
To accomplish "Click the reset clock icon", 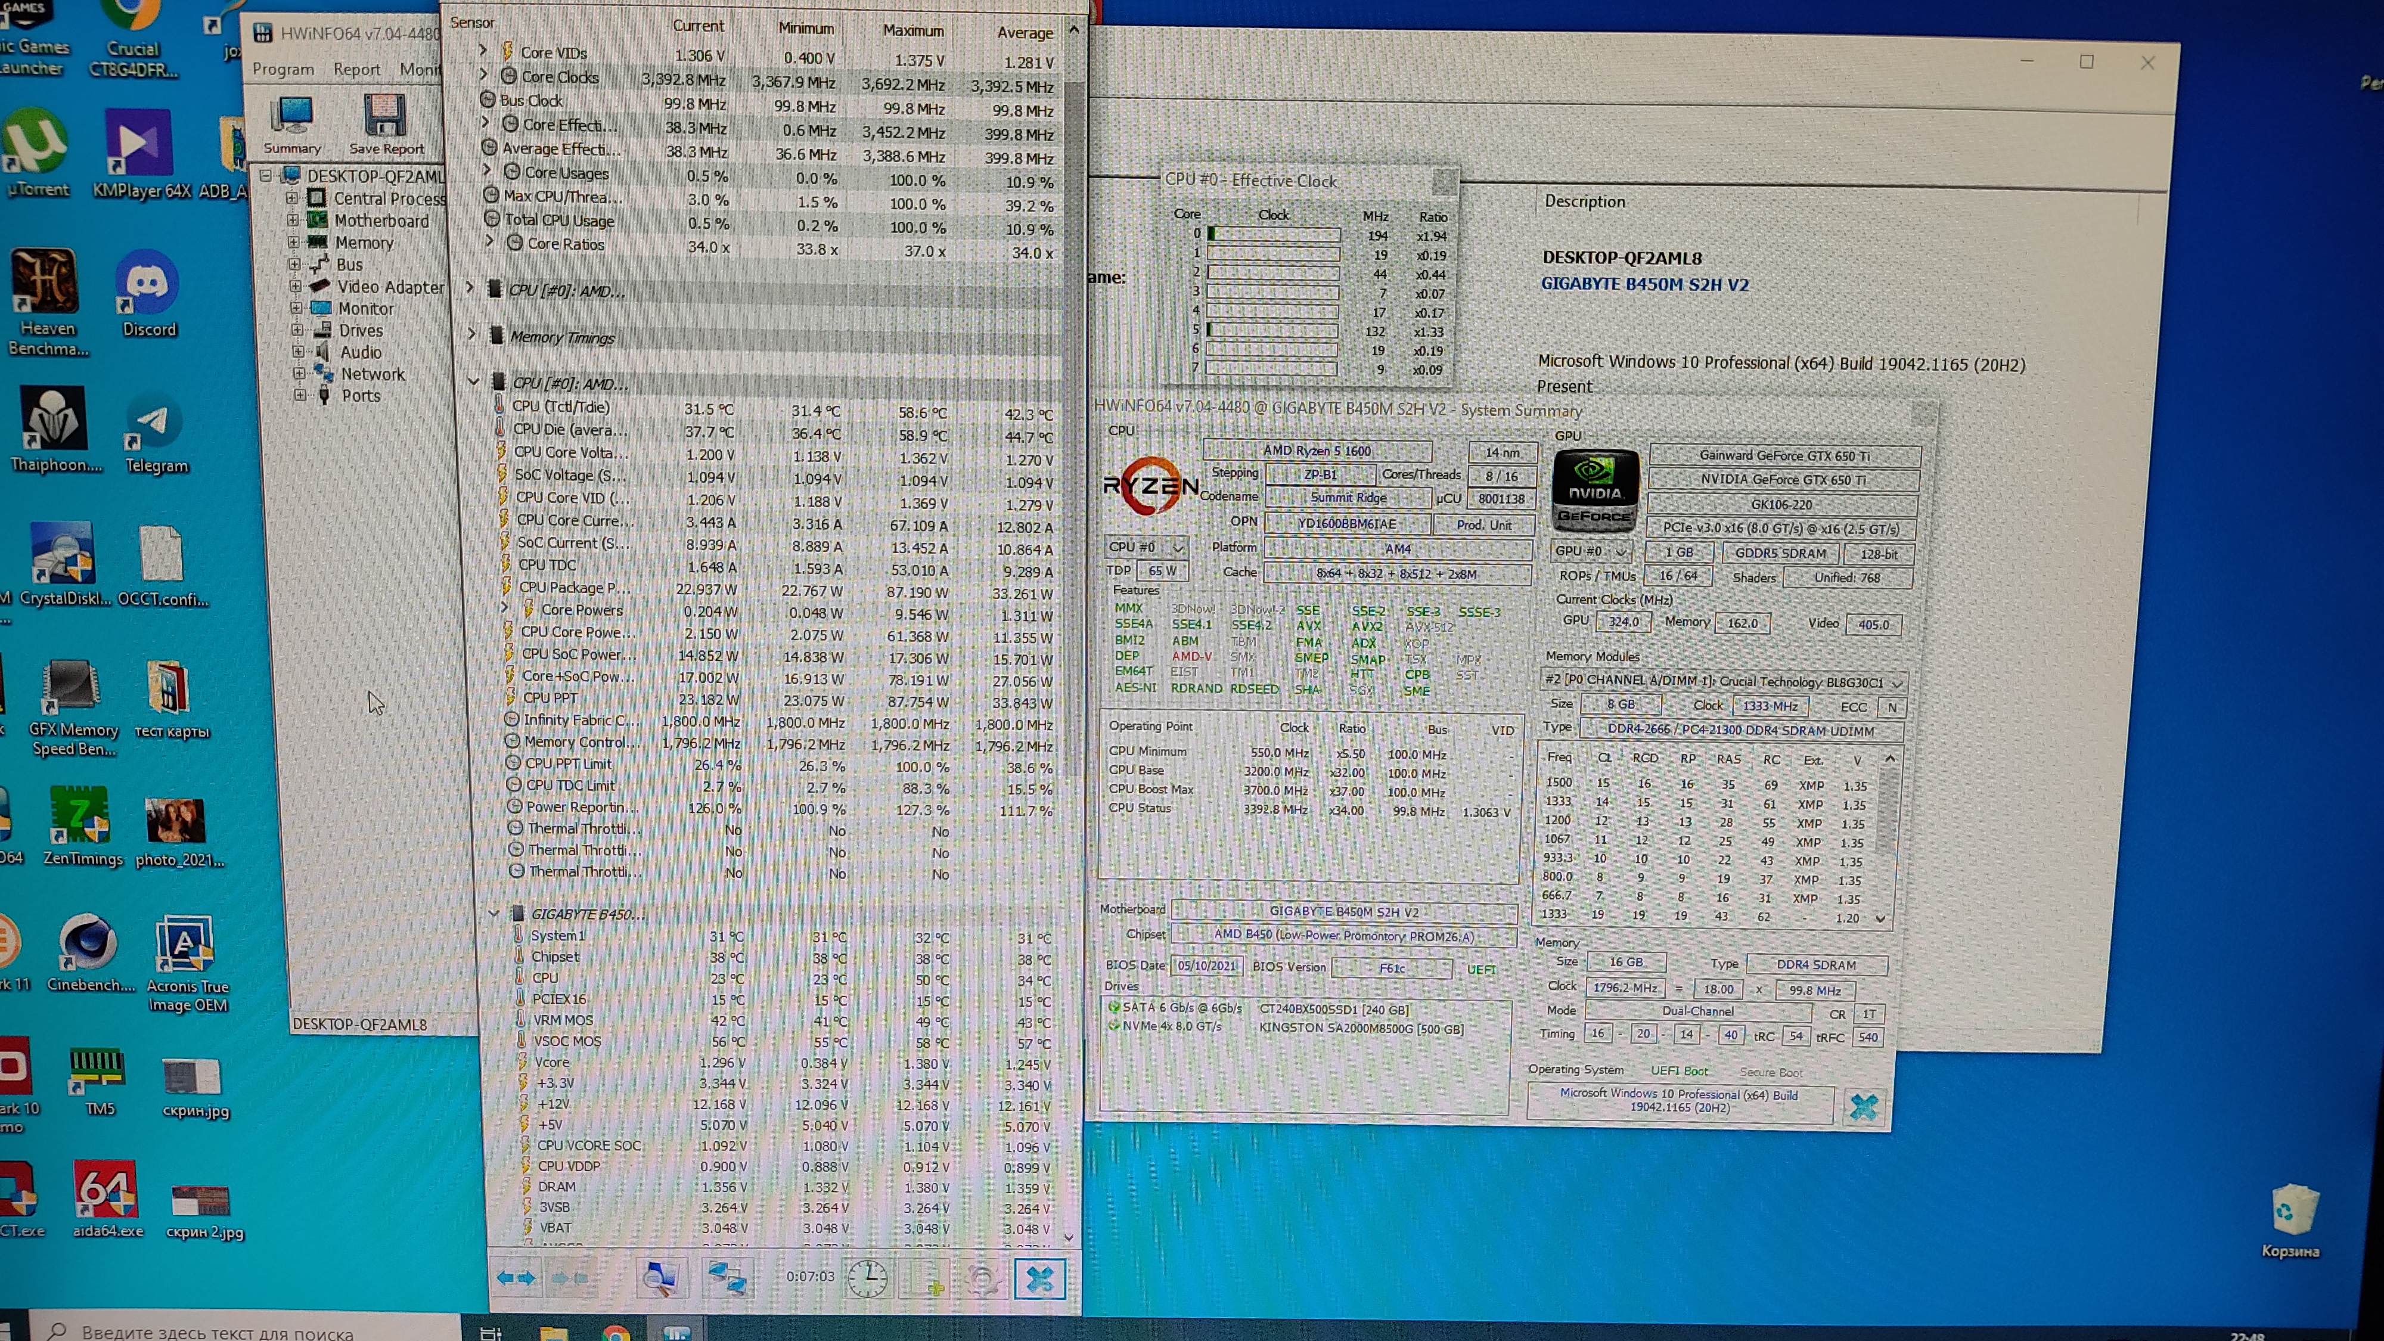I will [x=867, y=1278].
